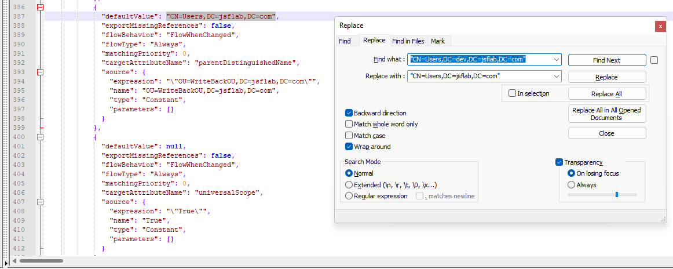Enable Match whole word only
This screenshot has width=673, height=269.
[349, 124]
